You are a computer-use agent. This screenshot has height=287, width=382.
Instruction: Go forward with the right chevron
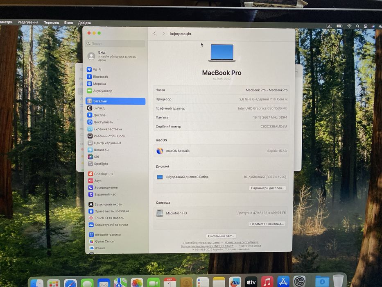coord(163,34)
